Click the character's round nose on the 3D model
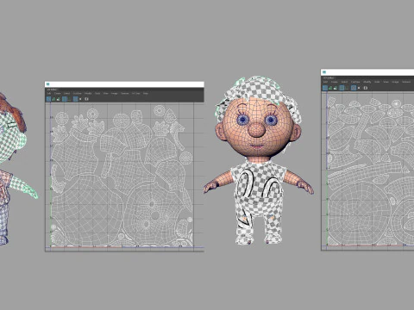414x310 pixels. [256, 130]
